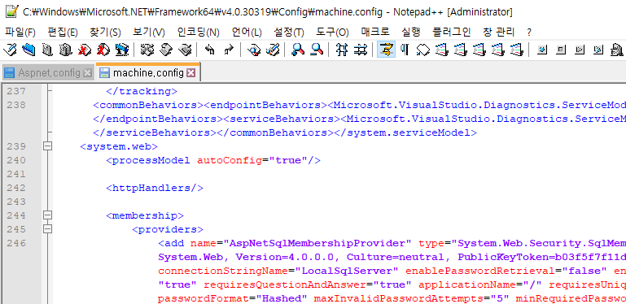
Task: Click the passwordFormat attribute
Action: click(x=204, y=298)
